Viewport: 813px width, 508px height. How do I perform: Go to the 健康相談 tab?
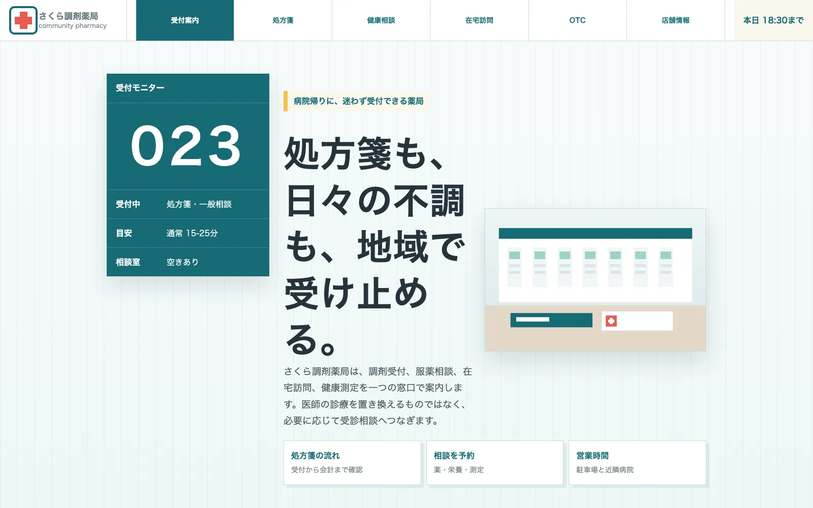(381, 20)
